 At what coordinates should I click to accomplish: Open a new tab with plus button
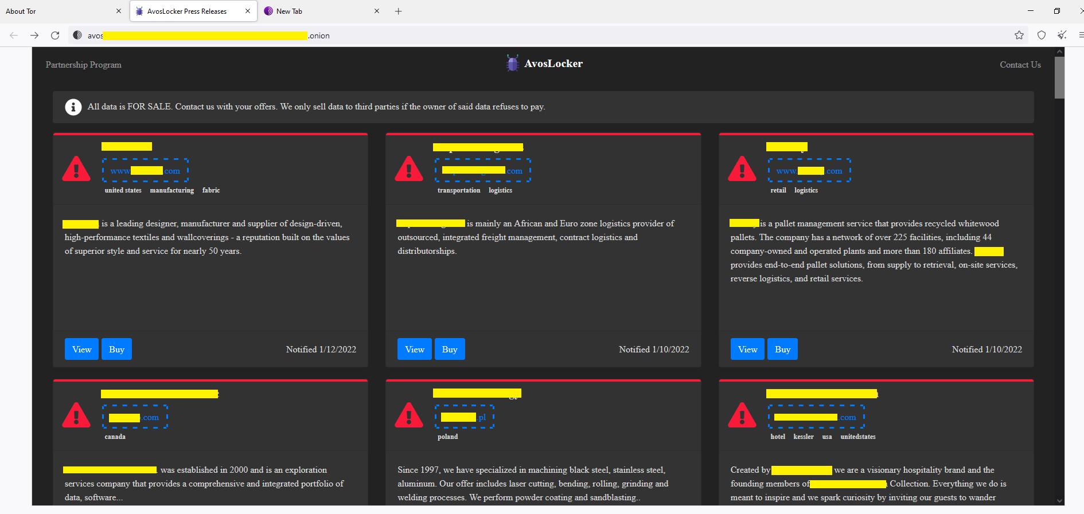point(398,11)
